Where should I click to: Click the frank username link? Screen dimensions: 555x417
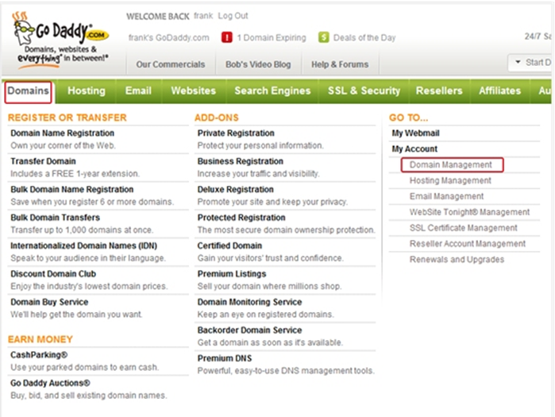203,16
